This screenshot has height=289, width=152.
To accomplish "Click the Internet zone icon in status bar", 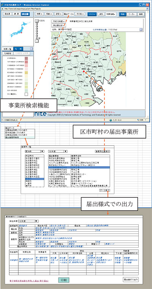I will [x=111, y=120].
